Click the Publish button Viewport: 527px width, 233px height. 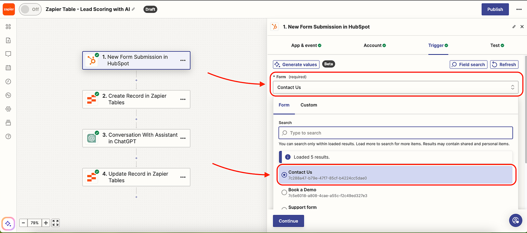[x=495, y=9]
